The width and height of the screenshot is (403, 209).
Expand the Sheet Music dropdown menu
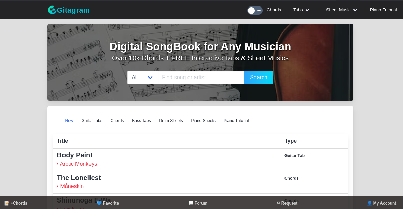pos(342,10)
